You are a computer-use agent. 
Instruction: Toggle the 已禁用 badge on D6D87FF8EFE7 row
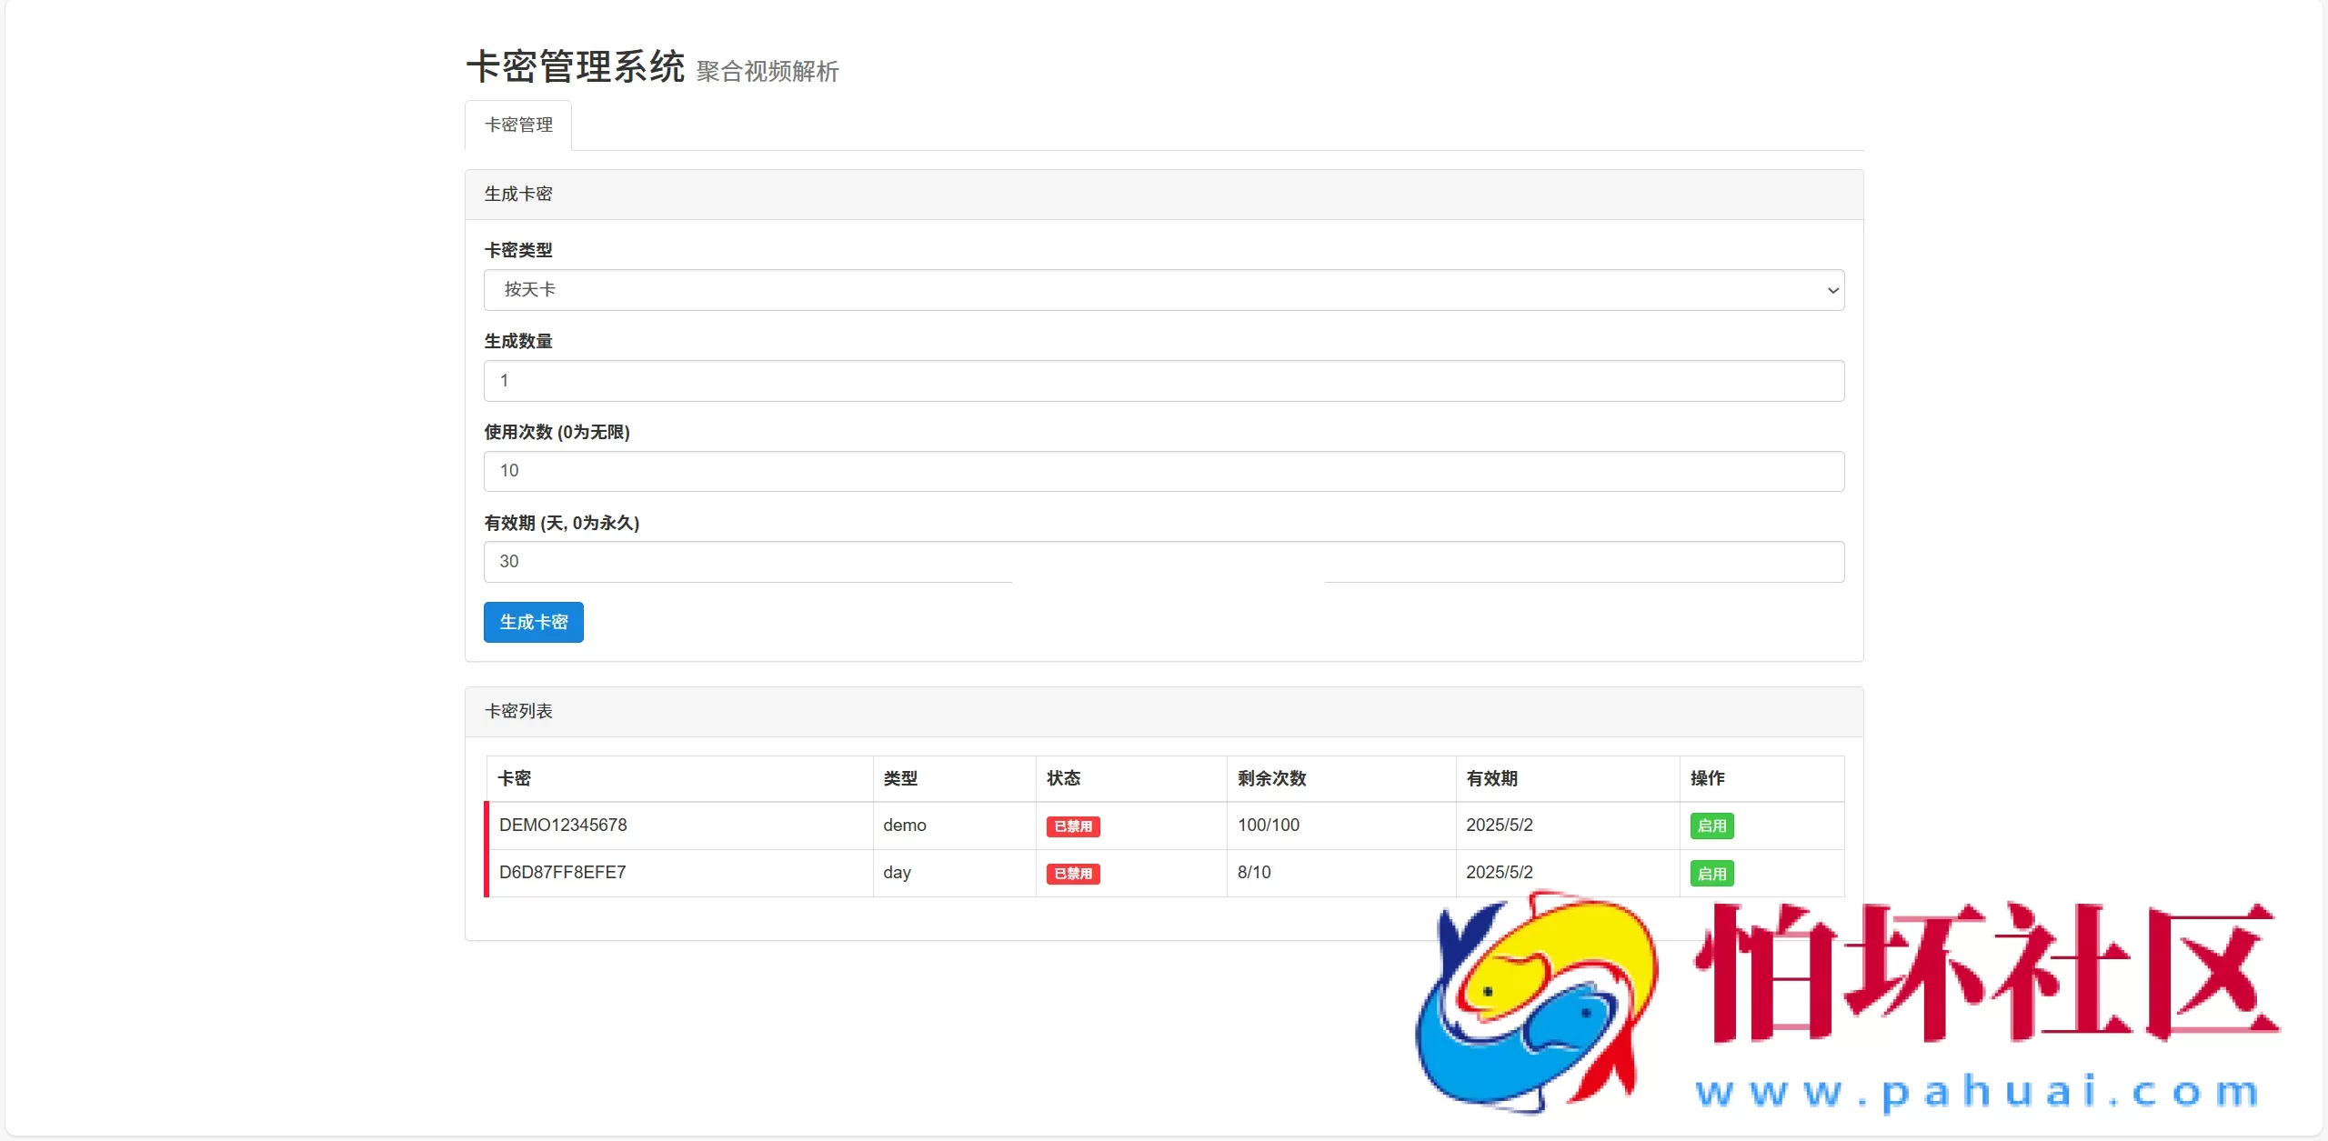[x=1073, y=873]
